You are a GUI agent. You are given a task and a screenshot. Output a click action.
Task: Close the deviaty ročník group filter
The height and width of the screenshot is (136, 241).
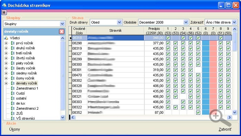62,31
